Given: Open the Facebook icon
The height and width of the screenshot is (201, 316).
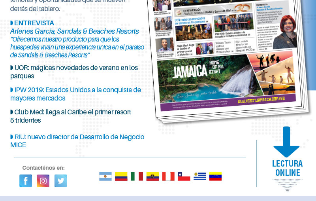Looking at the screenshot, I should click(x=26, y=180).
